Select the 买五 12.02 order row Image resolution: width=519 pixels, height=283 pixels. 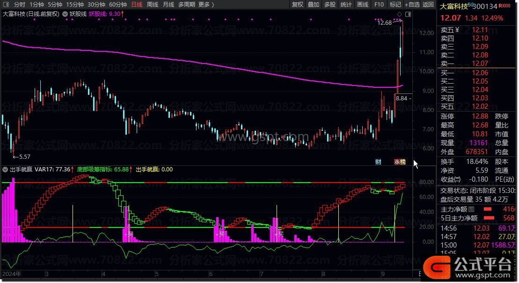point(476,106)
